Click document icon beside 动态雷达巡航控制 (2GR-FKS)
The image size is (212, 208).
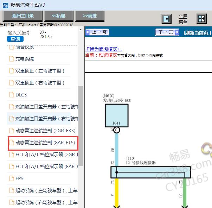point(12,131)
